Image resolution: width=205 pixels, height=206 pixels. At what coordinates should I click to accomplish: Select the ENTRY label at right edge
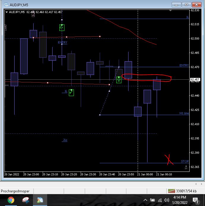pyautogui.click(x=184, y=65)
